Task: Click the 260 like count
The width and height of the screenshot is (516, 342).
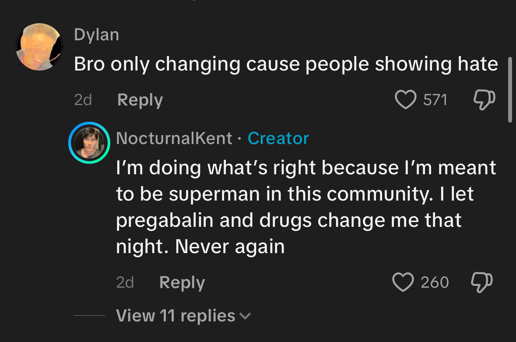Action: coord(435,282)
